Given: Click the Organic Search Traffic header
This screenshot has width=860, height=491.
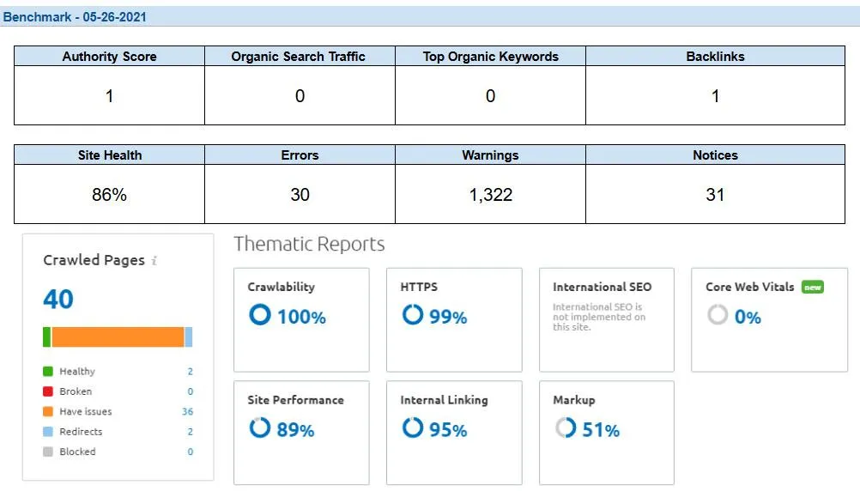Looking at the screenshot, I should point(300,56).
